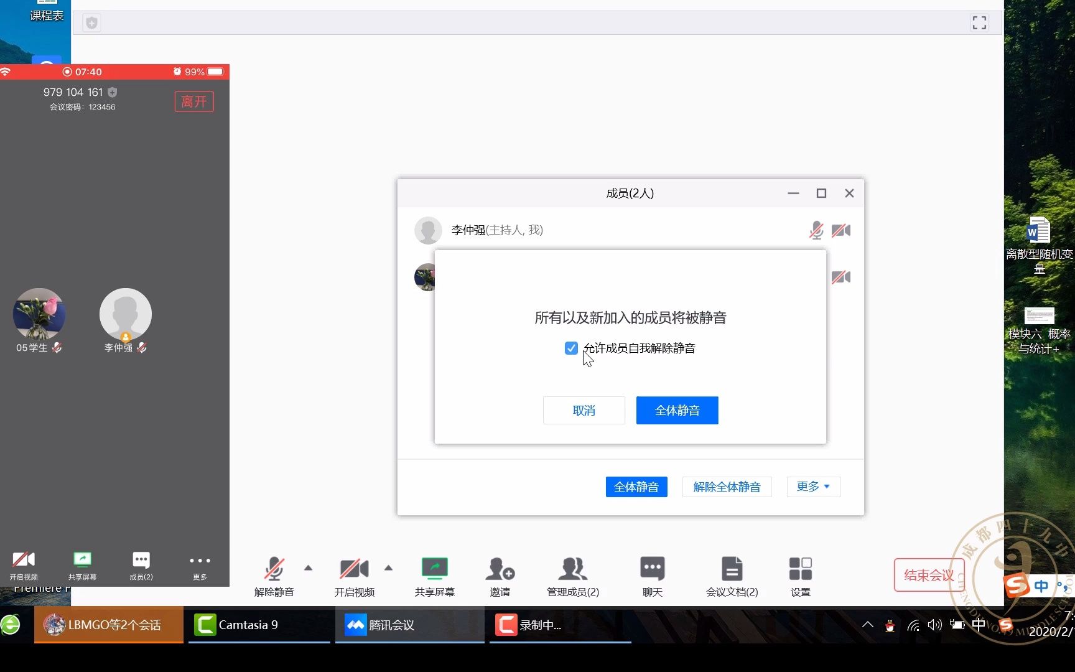Show hidden tray icons chevron
The height and width of the screenshot is (672, 1075).
click(867, 625)
